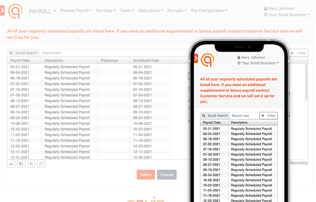Viewport: 316px width, 202px height.
Task: Click the orange Q logo in header
Action: tap(15, 11)
